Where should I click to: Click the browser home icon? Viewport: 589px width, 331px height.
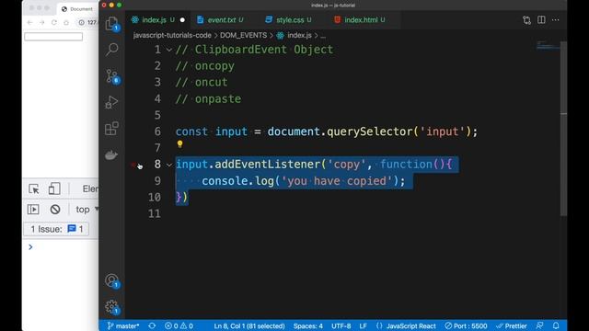pyautogui.click(x=66, y=22)
